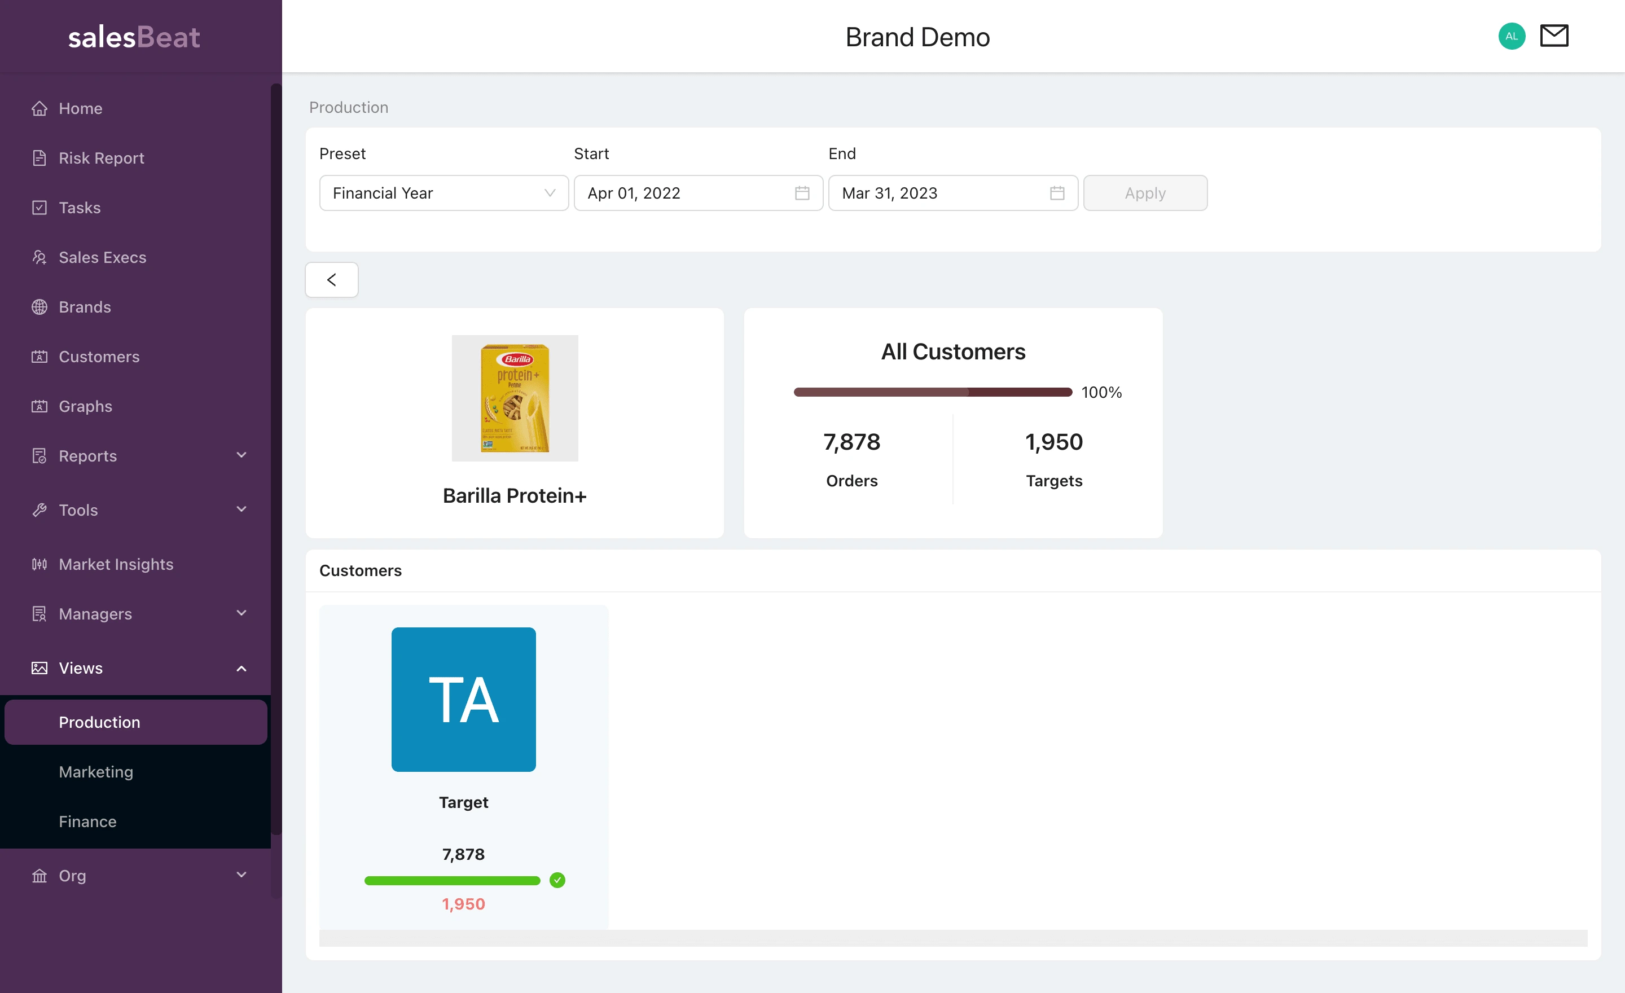Open End date calendar icon
The height and width of the screenshot is (993, 1625).
point(1056,193)
